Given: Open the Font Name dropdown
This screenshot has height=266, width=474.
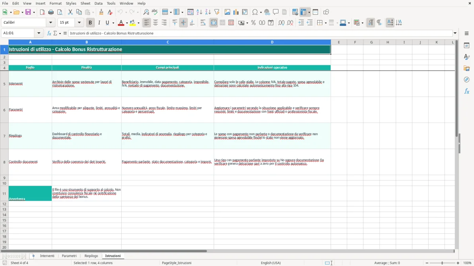Looking at the screenshot, I should point(50,23).
